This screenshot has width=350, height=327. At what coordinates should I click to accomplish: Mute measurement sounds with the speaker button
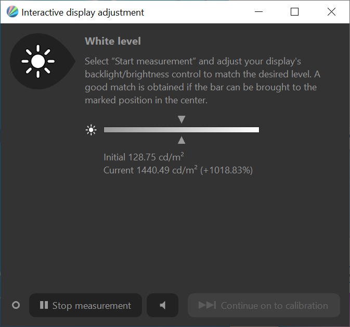click(162, 305)
